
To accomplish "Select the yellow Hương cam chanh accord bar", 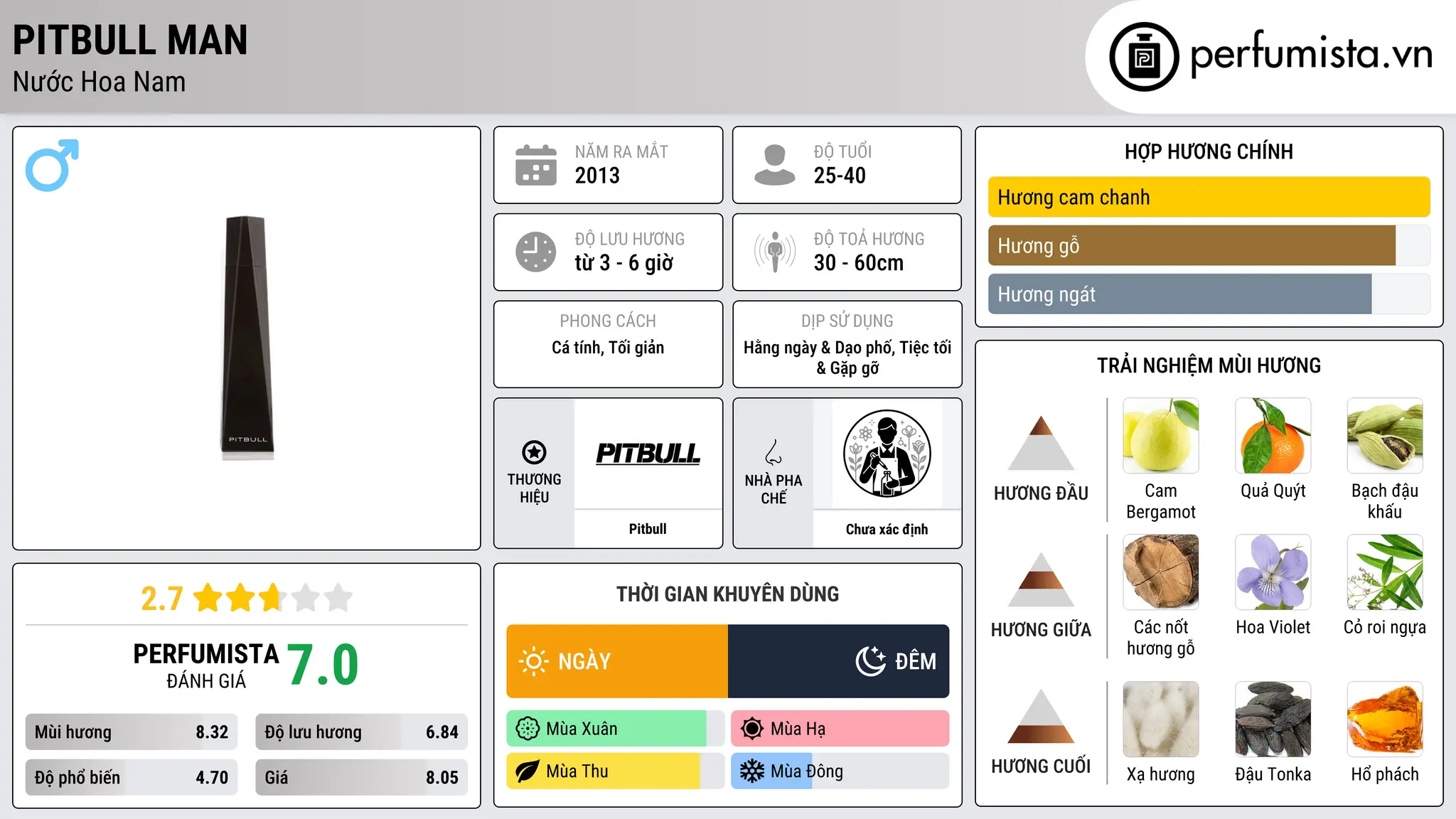I will tap(1209, 197).
